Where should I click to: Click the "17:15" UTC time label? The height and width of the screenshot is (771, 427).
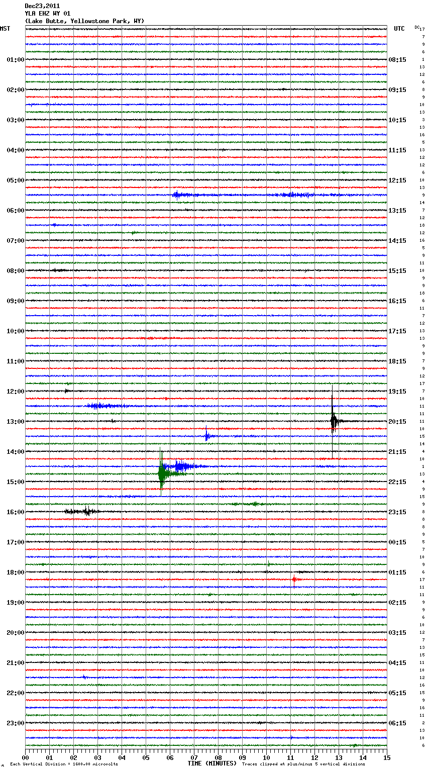coord(397,331)
